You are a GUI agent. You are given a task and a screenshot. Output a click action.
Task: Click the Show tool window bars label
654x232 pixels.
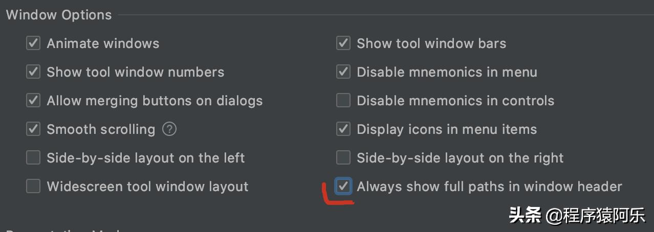431,43
